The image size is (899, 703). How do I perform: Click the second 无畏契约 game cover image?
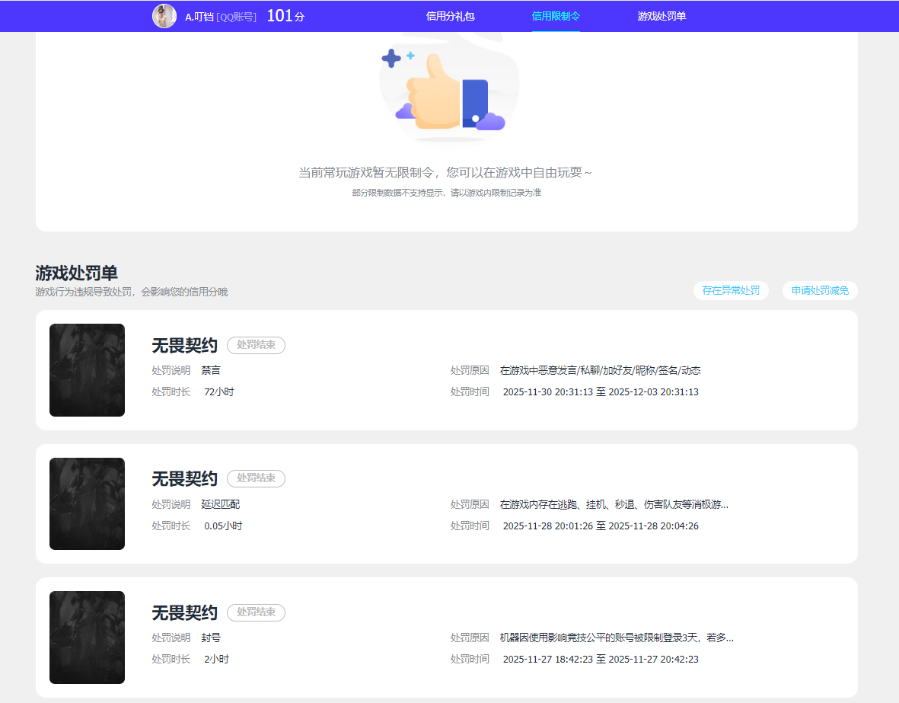87,503
